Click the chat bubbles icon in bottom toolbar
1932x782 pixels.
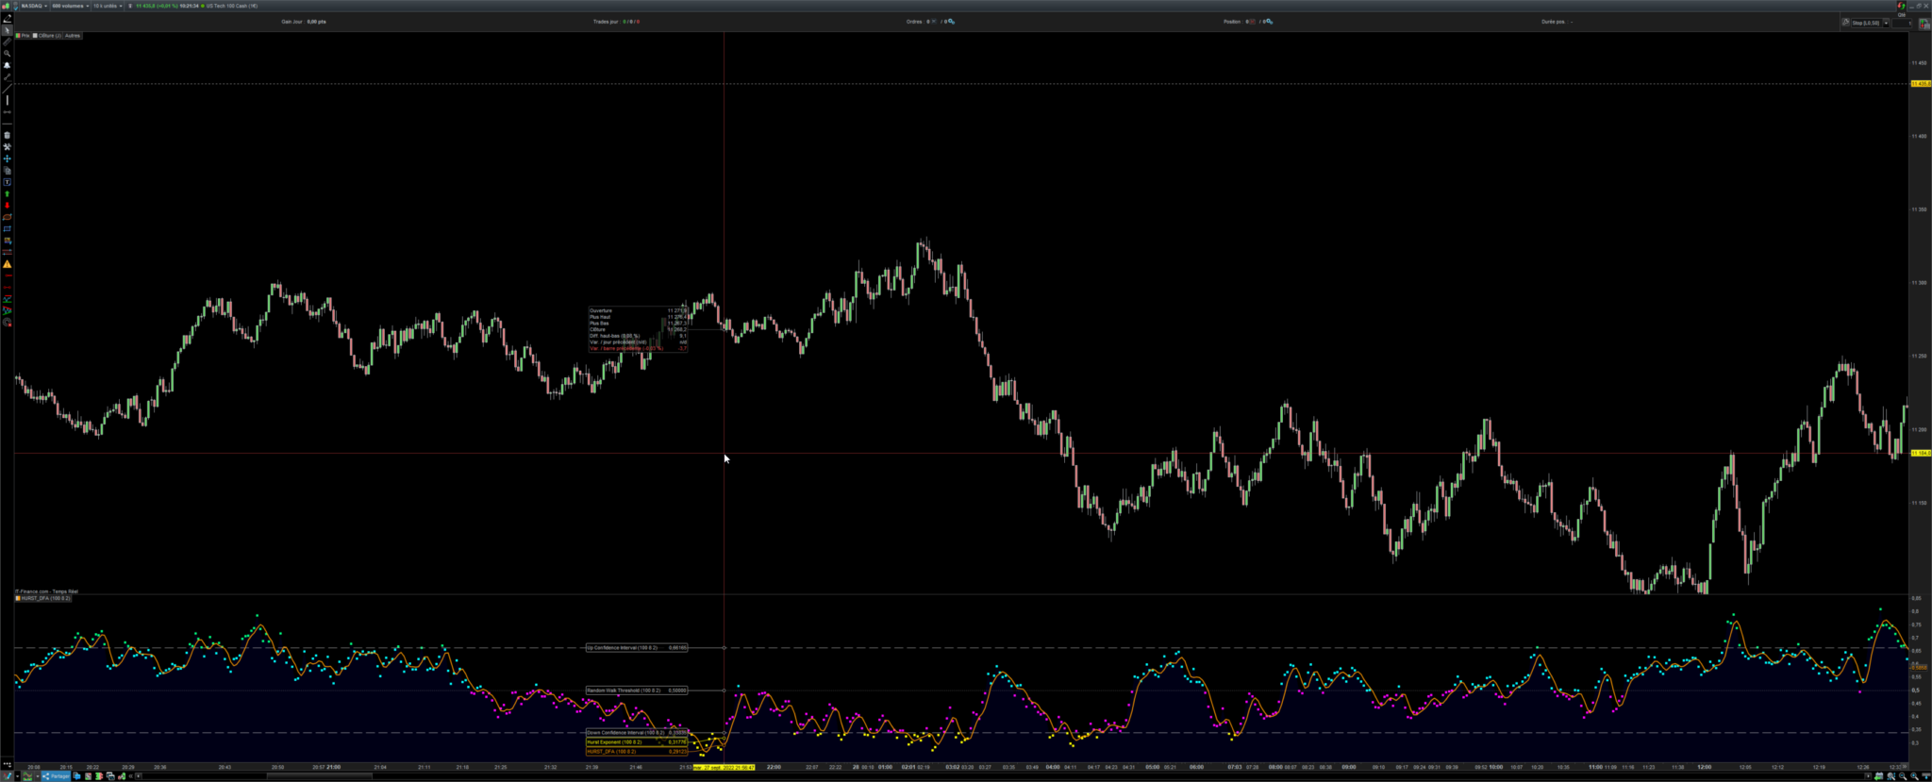click(77, 776)
